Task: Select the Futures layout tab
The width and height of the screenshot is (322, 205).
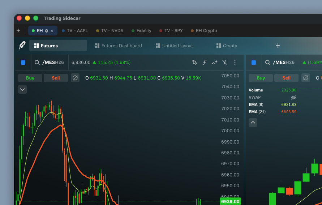Action: tap(58, 46)
